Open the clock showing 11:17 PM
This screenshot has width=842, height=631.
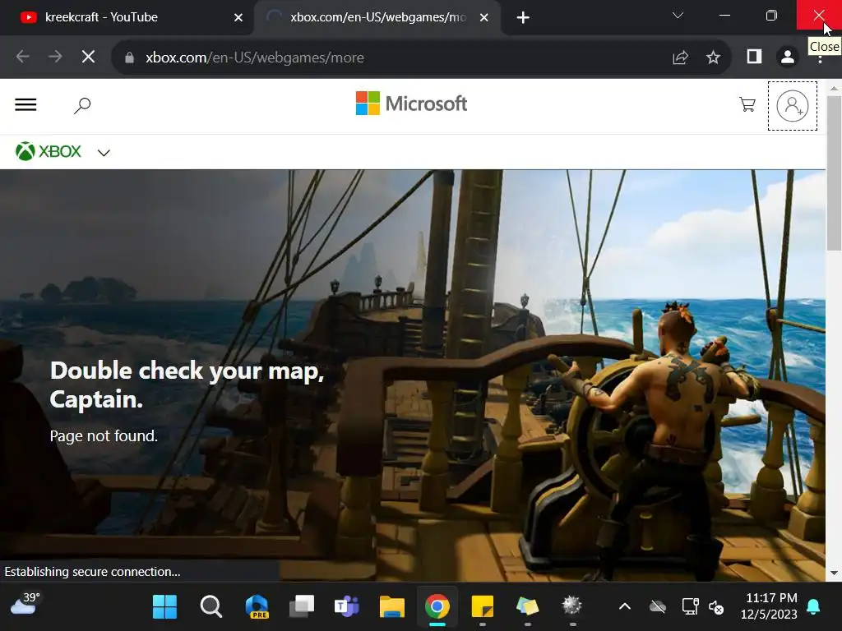pyautogui.click(x=769, y=606)
